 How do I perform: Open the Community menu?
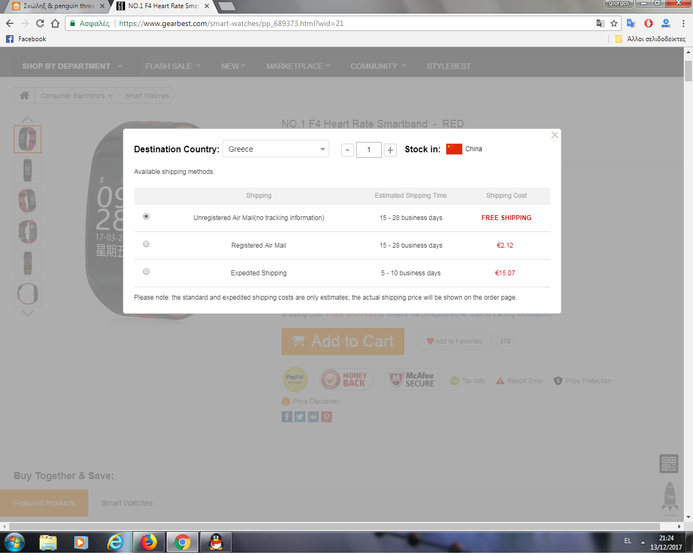378,66
